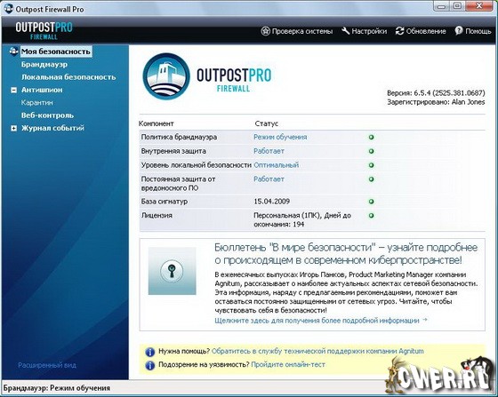The height and width of the screenshot is (397, 498).
Task: Click the info icon beside Подозрение на уязвимость
Action: (150, 365)
